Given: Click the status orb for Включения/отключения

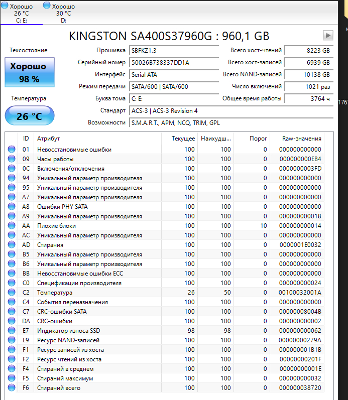Looking at the screenshot, I should pos(12,168).
